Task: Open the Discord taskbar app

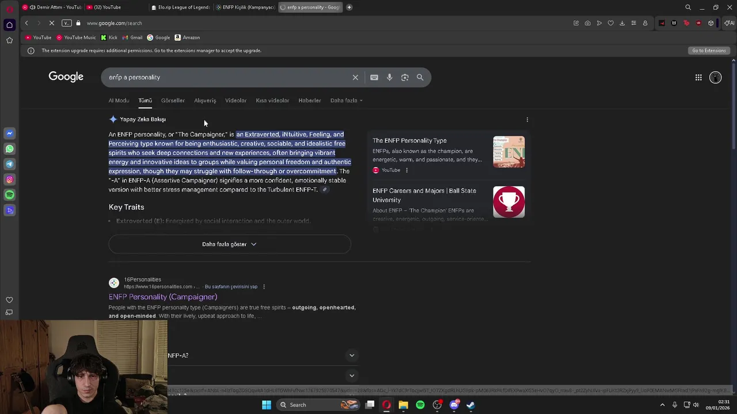Action: pyautogui.click(x=454, y=405)
